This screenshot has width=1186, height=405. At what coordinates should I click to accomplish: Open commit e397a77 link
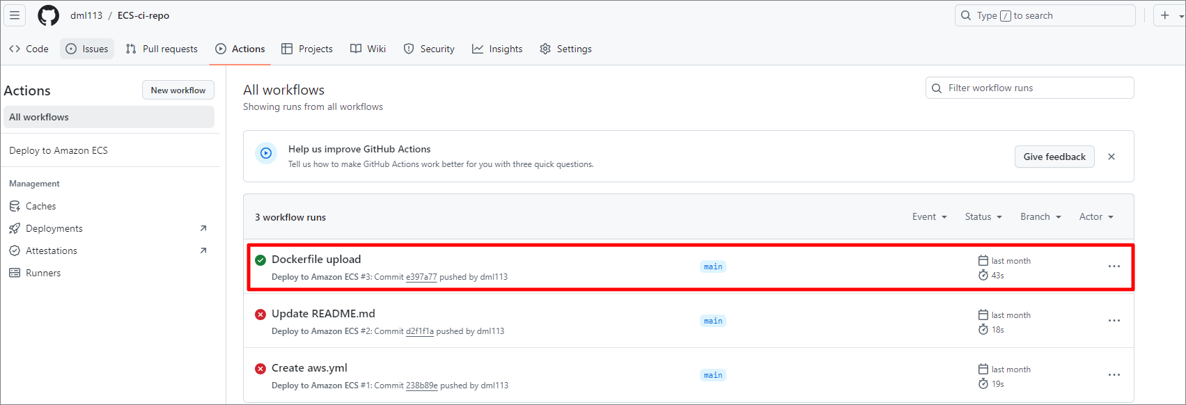(421, 277)
